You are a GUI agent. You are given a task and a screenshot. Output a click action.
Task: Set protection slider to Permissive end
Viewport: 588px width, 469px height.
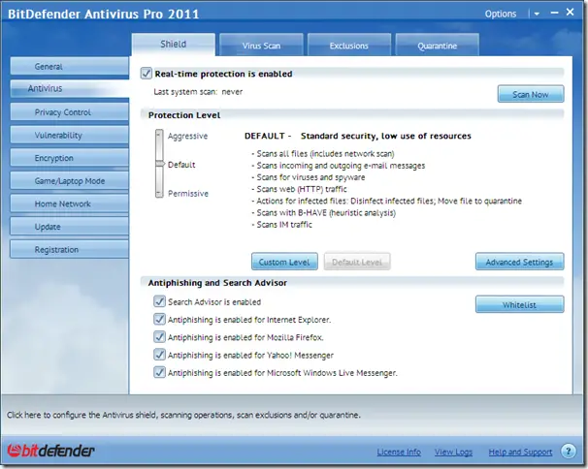pyautogui.click(x=159, y=193)
